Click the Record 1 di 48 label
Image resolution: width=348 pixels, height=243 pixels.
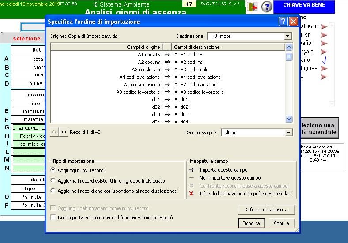pos(85,132)
